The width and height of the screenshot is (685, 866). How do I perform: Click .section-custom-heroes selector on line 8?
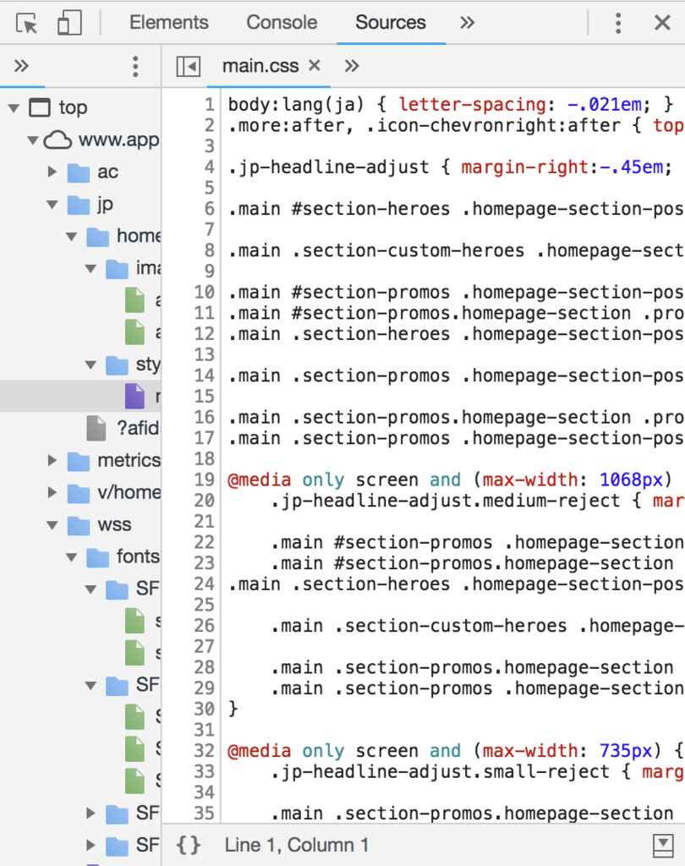tap(408, 250)
